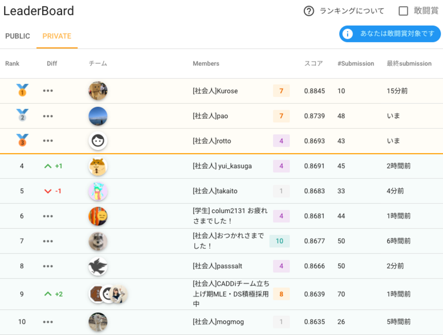The image size is (443, 335).
Task: Enable the 敢闘賞 checkbox
Action: coord(403,11)
